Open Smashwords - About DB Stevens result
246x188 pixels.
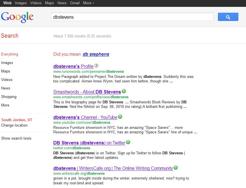(87, 92)
